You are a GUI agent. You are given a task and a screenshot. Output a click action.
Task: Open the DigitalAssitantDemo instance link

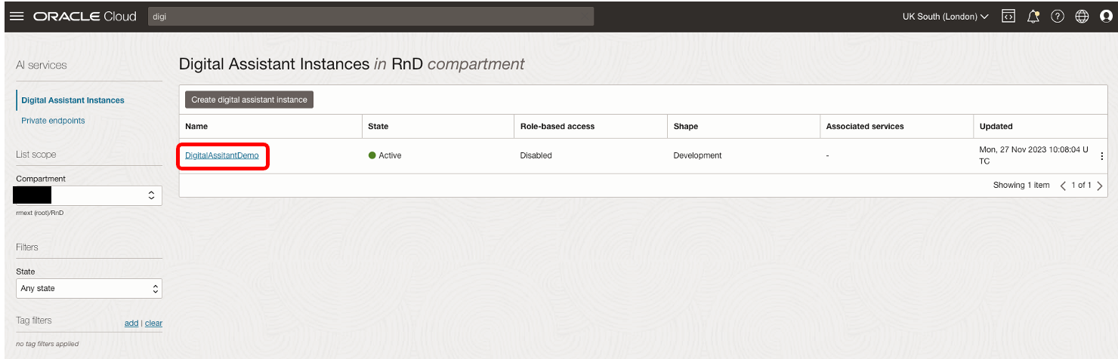click(222, 155)
